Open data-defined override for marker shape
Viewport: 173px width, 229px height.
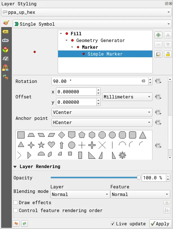click(158, 146)
